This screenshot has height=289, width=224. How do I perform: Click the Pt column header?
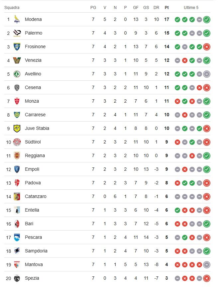click(x=167, y=8)
